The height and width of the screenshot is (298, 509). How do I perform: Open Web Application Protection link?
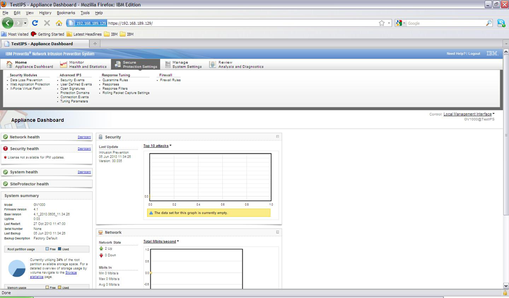pos(30,84)
